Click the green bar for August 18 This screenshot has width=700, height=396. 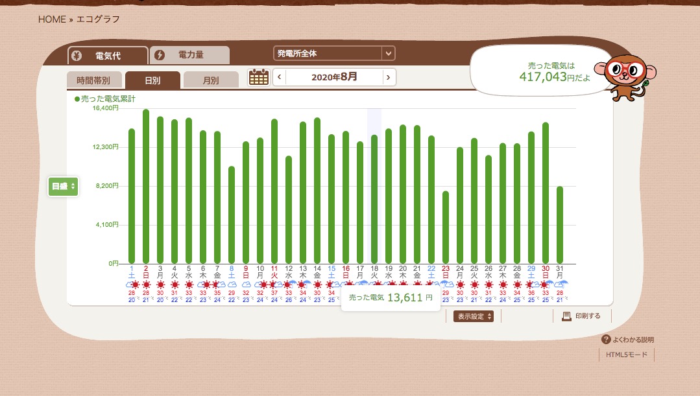point(374,200)
